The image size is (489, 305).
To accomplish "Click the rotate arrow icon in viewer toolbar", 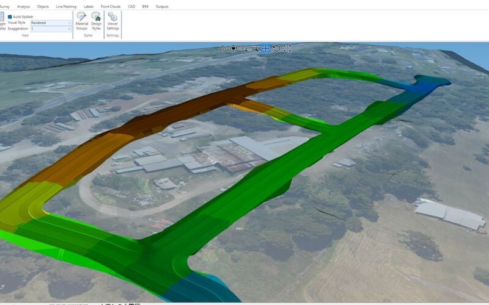I will (276, 48).
